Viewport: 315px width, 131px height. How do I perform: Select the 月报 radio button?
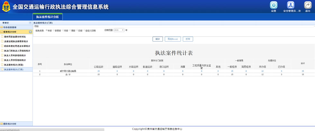63,30
